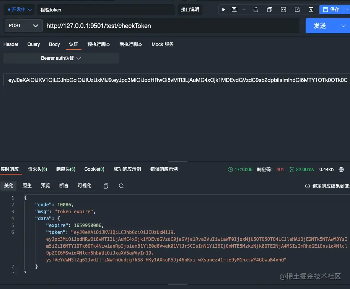Open the Cookie(0) tab
This screenshot has width=350, height=289.
[x=94, y=169]
